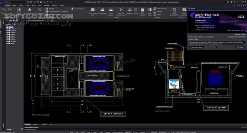The image size is (247, 133).
Task: Click the New document quick-access icon
Action: [x=28, y=2]
